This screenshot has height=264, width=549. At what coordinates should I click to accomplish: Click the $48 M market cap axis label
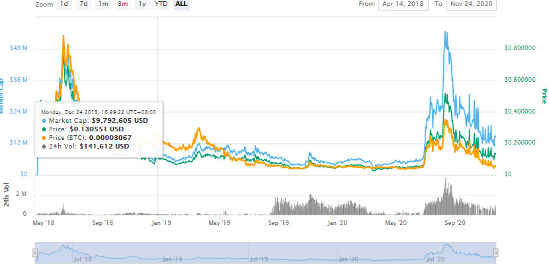(19, 48)
